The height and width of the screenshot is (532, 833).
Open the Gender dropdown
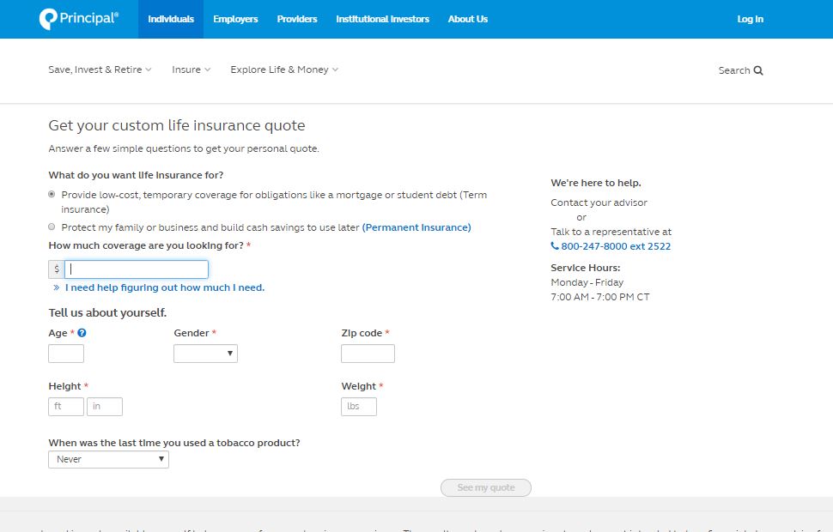pyautogui.click(x=205, y=353)
